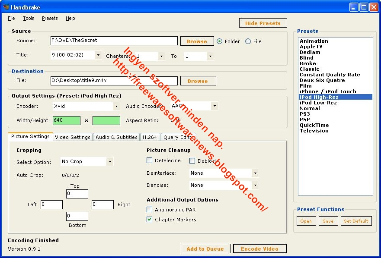The image size is (381, 258).
Task: Click the Width field showing 640
Action: point(67,120)
